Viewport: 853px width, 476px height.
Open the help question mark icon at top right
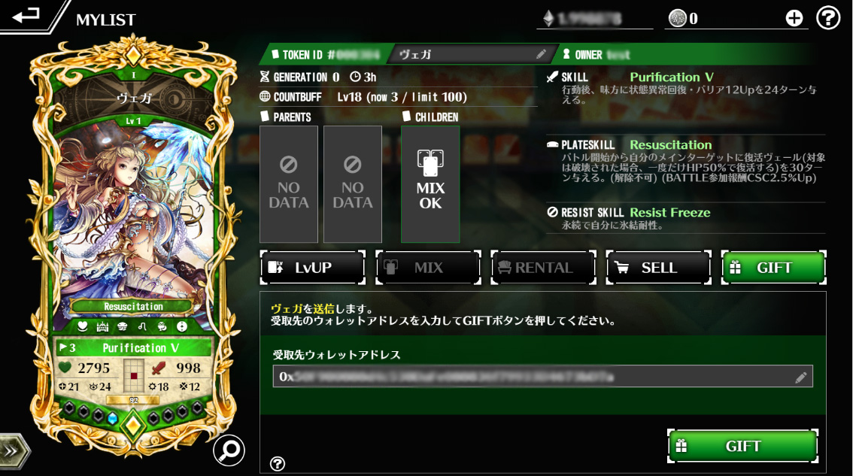[828, 19]
